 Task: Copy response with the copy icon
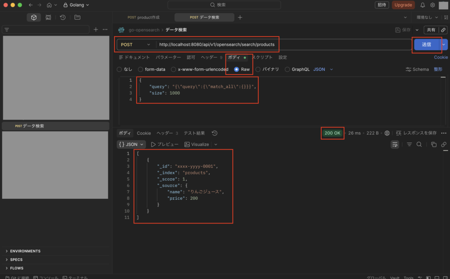point(434,144)
